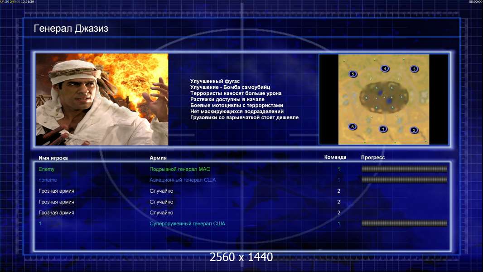Click the column header Армия
This screenshot has width=483, height=272.
158,158
